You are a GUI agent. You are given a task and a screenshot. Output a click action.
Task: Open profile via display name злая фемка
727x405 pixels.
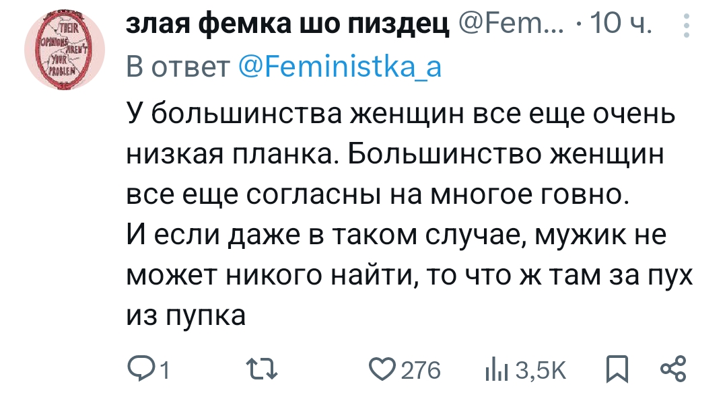tap(287, 24)
